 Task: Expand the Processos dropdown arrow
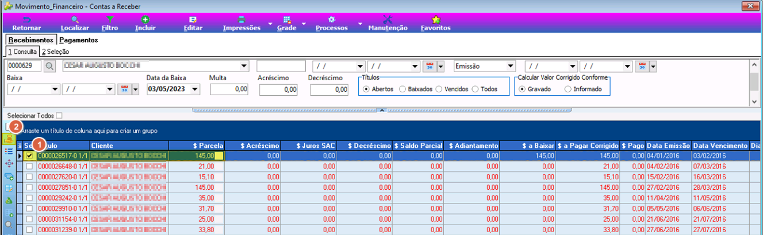tap(360, 23)
